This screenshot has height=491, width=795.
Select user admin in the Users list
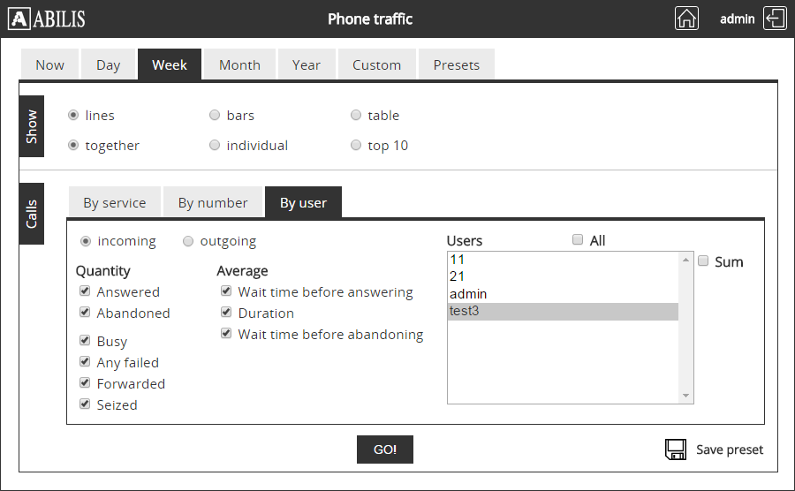[468, 294]
